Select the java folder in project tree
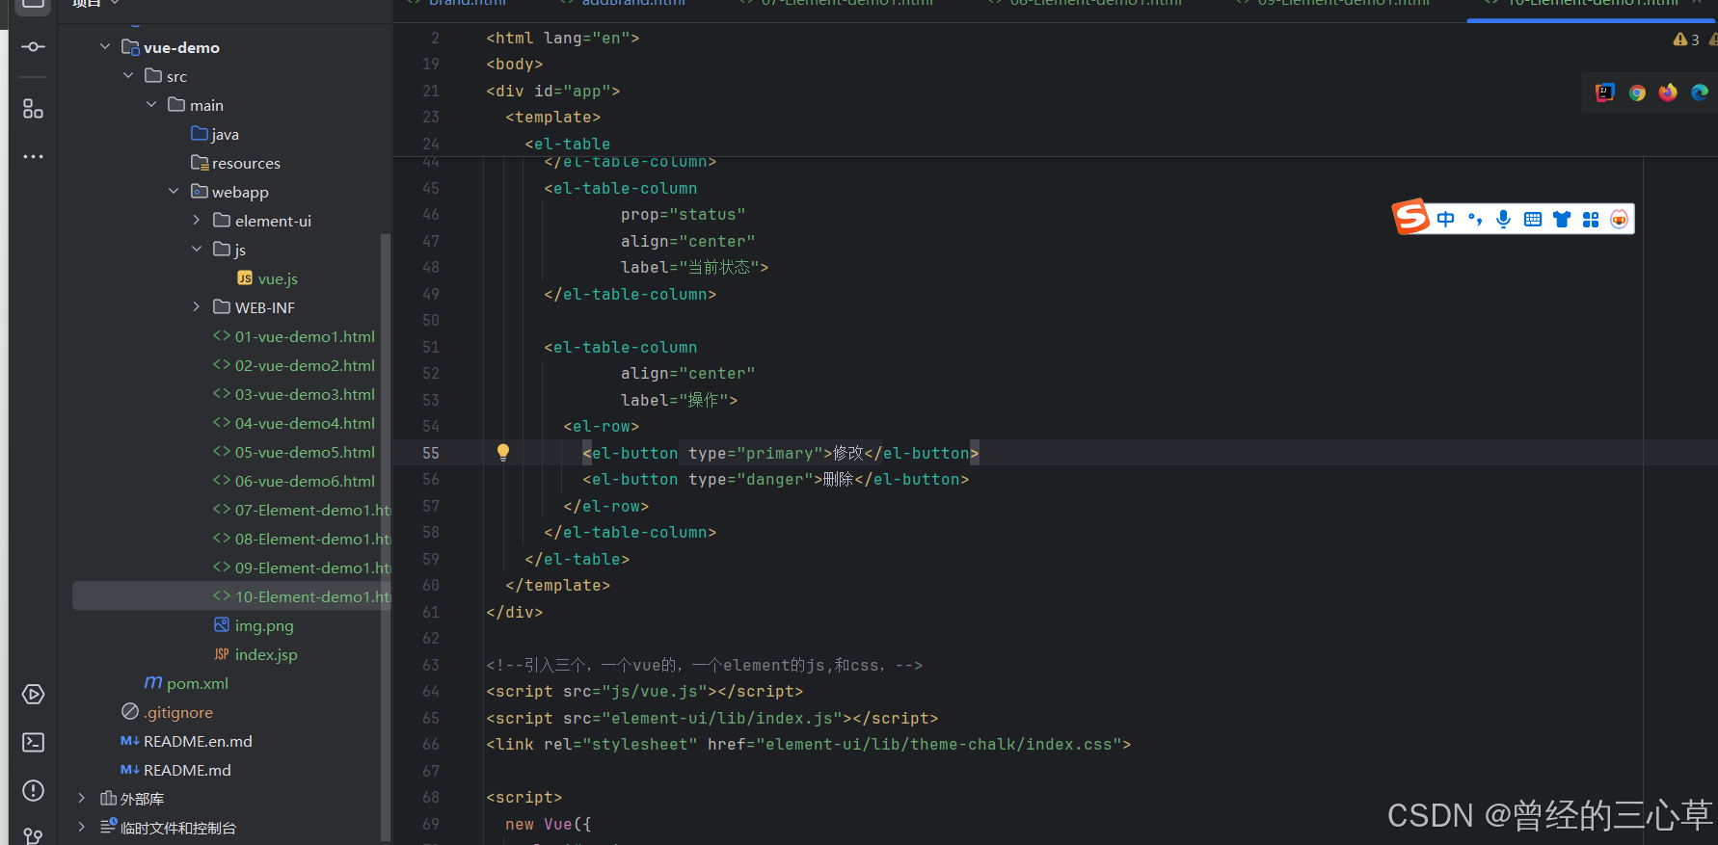Screen dimensions: 1718x845 coord(215,134)
